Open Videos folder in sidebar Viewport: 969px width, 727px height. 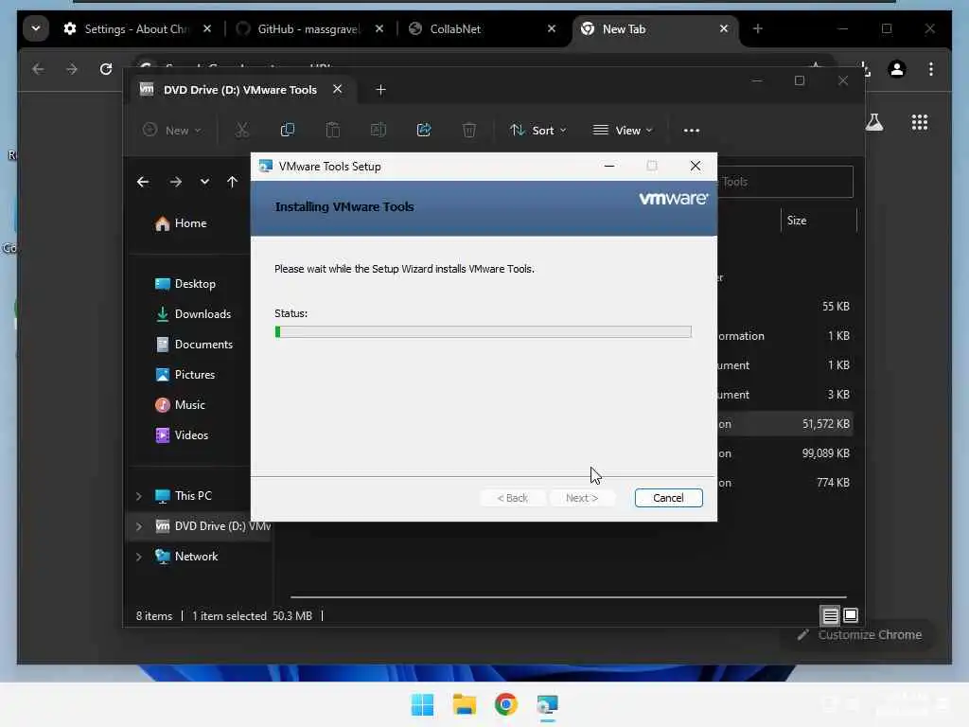pyautogui.click(x=182, y=435)
